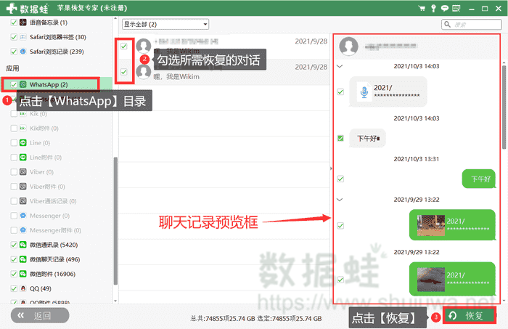Click the QQ penguin icon
Image resolution: width=508 pixels, height=329 pixels.
tap(24, 288)
